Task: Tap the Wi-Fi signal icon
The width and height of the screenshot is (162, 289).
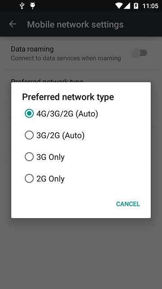Action: [x=119, y=6]
